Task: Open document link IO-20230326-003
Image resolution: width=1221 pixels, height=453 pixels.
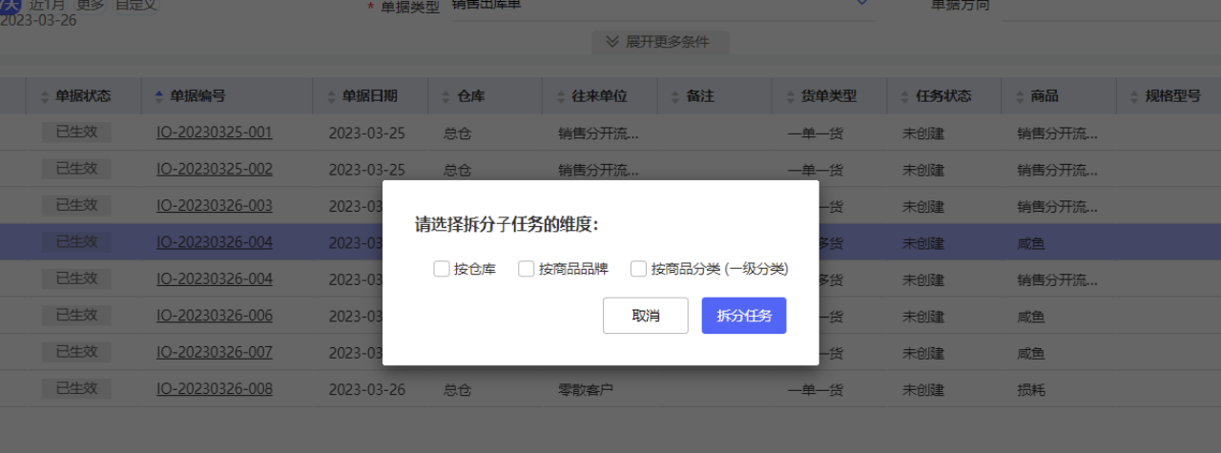Action: 215,206
